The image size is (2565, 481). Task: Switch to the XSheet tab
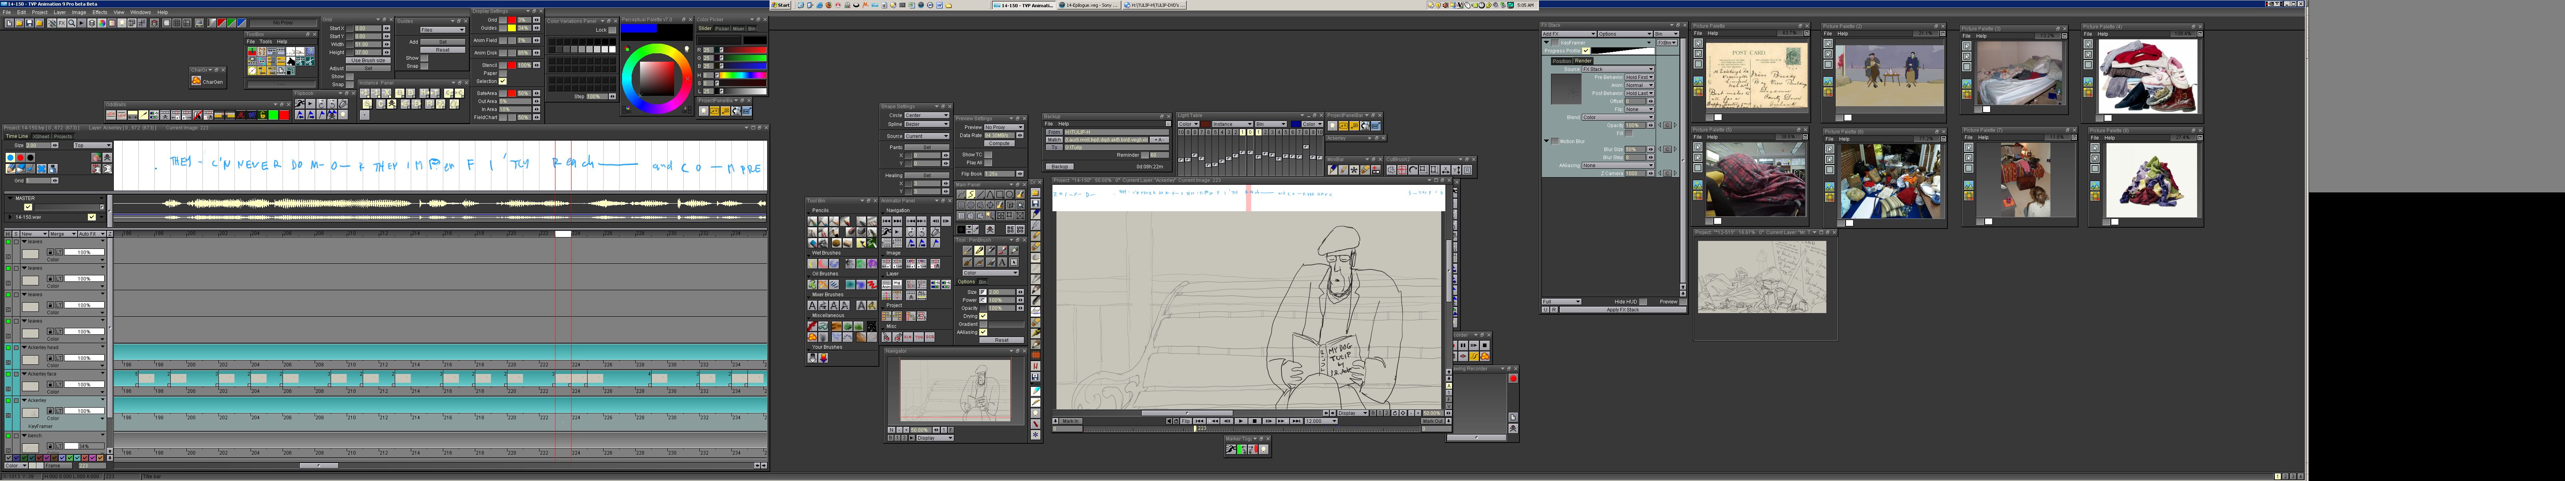tap(41, 136)
